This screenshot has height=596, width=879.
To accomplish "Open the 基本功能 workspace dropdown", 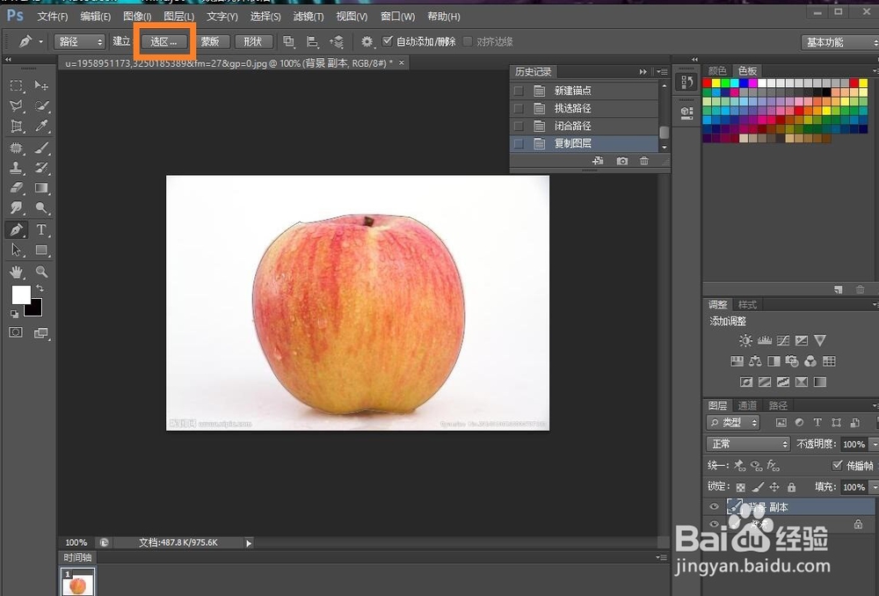I will [839, 42].
